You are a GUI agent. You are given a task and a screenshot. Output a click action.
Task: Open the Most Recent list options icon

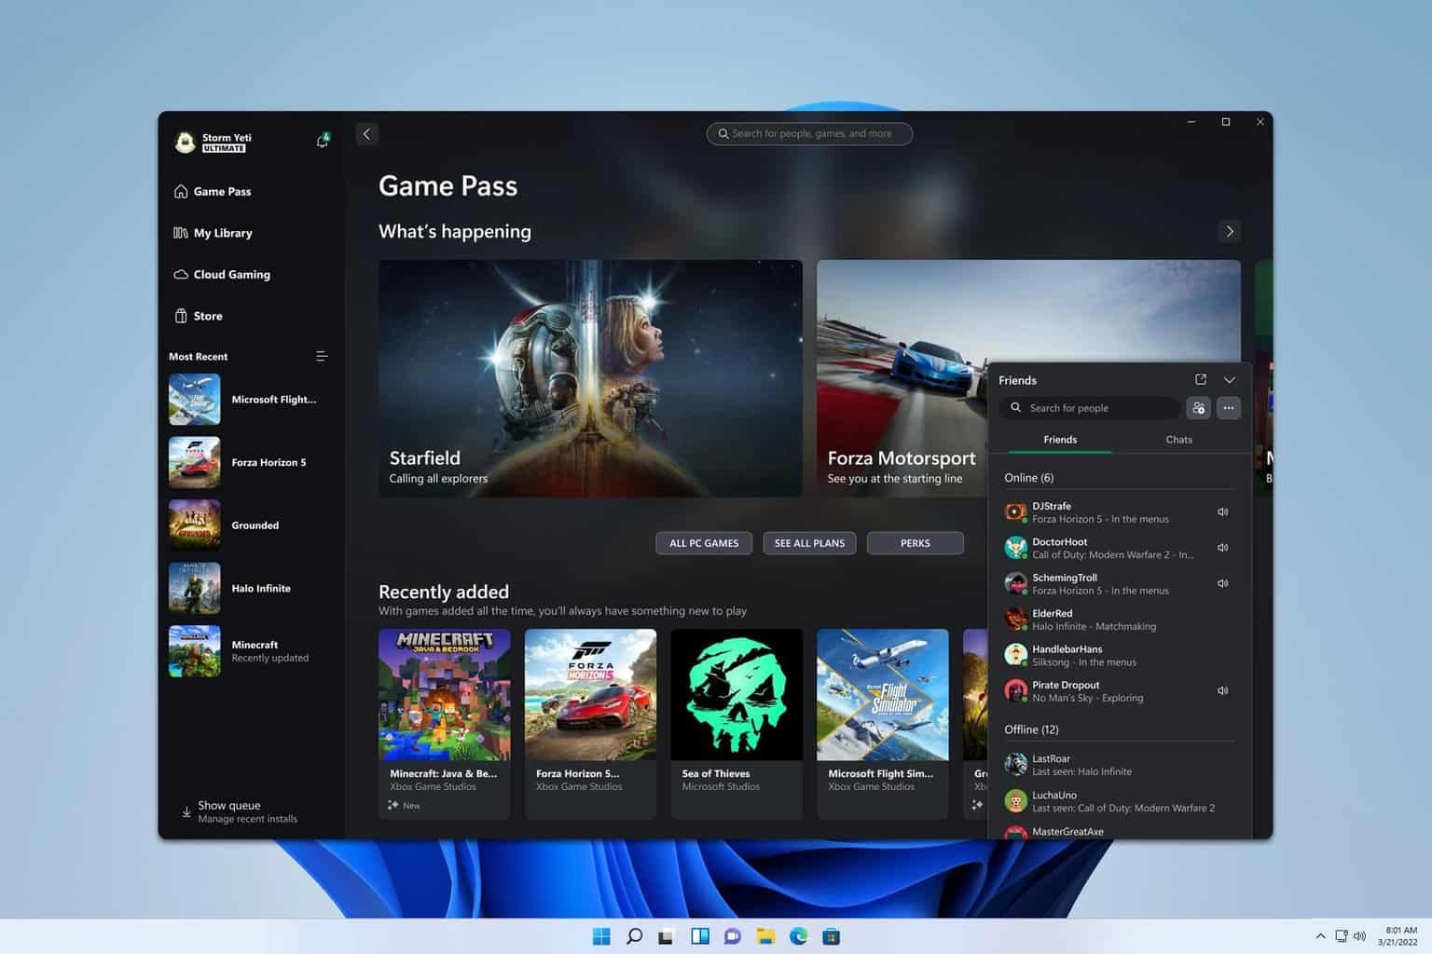(x=322, y=356)
